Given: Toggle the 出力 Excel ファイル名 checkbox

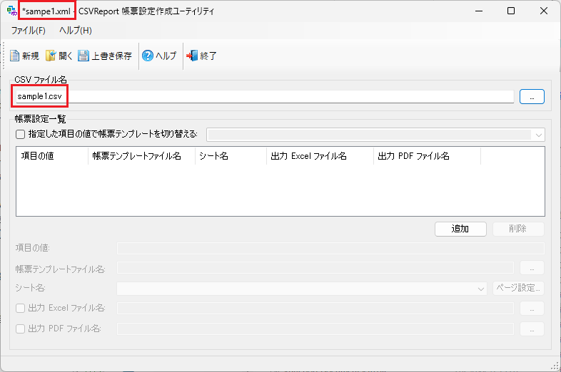Looking at the screenshot, I should coord(21,308).
